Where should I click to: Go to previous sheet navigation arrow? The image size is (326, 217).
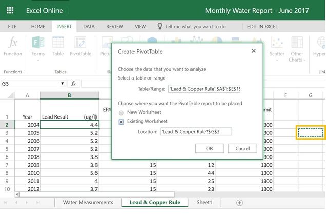click(x=16, y=202)
